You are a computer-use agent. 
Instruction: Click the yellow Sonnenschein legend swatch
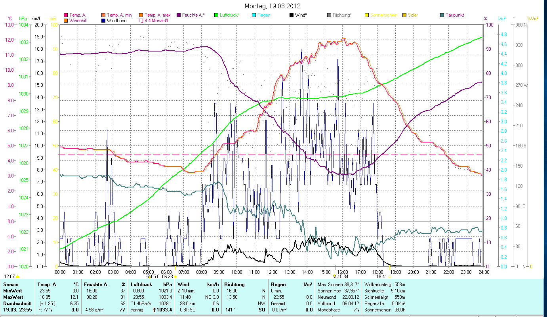[366, 15]
